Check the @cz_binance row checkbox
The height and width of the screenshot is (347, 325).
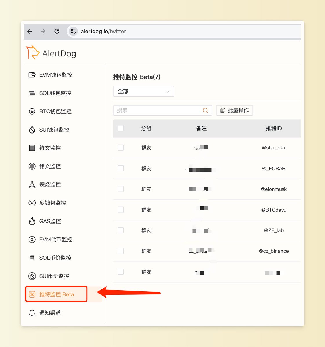pos(121,251)
